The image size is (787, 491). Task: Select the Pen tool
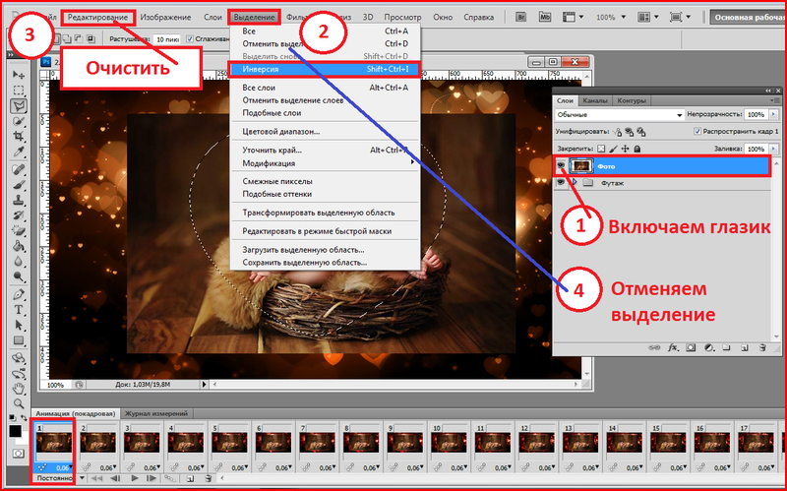point(19,294)
